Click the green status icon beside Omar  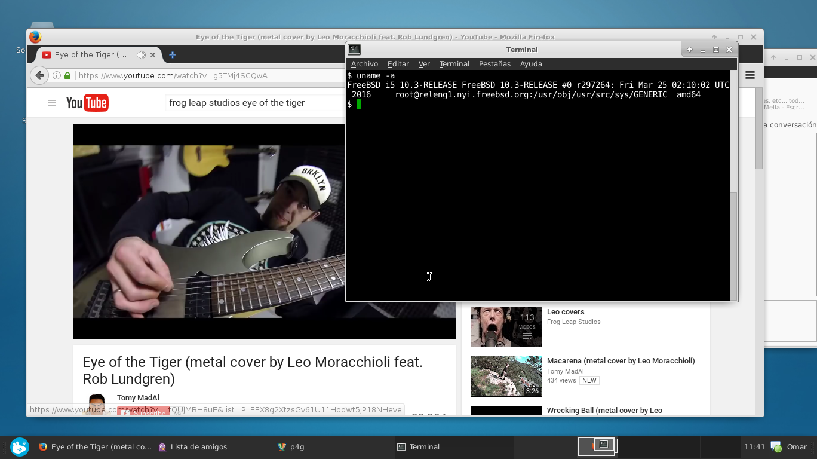pos(776,446)
